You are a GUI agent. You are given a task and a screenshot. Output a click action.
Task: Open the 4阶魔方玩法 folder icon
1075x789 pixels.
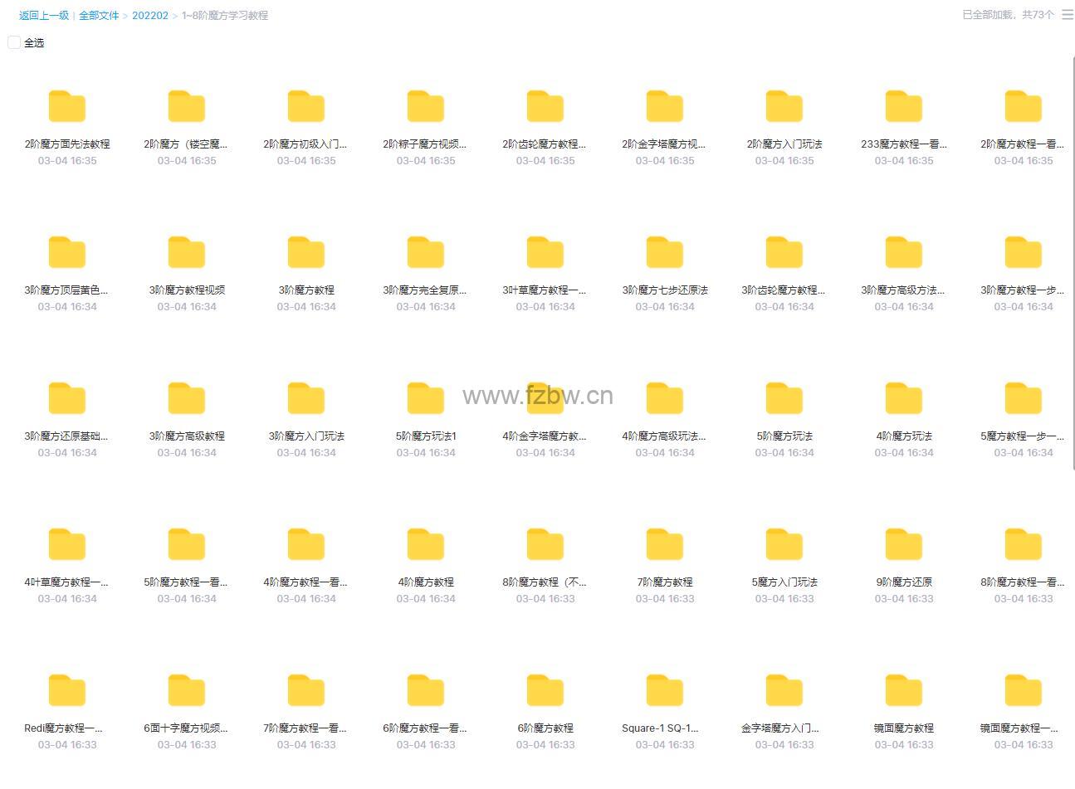click(x=904, y=400)
